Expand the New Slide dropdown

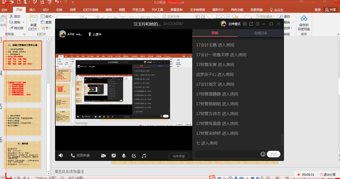coord(33,29)
